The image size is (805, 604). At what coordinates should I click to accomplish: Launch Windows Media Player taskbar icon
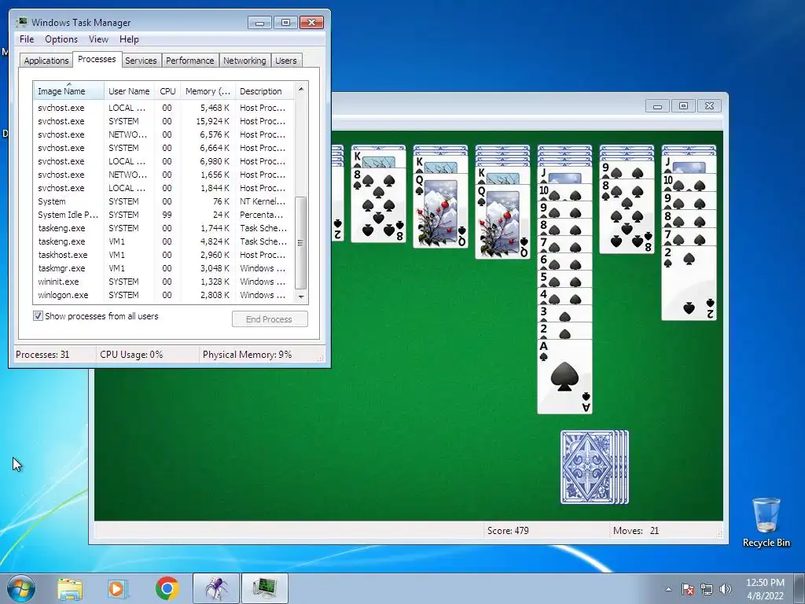tap(117, 588)
